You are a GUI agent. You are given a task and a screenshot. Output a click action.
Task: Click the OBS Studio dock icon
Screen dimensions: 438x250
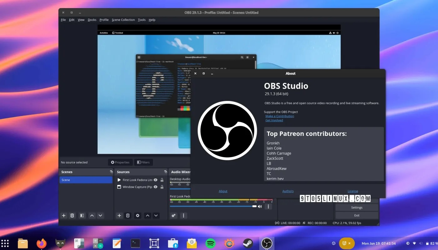[267, 243]
